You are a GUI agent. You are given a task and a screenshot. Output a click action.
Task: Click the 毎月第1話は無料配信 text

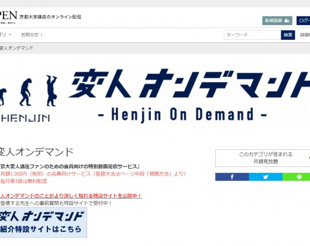[x=23, y=181]
